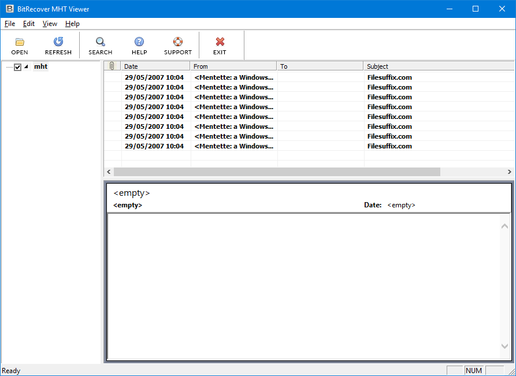This screenshot has width=516, height=376.
Task: Select the fifth row's Filesuffix.com subject
Action: 389,117
